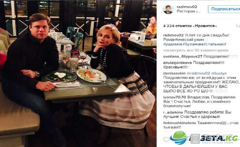
Task: Click the radimov02 profile avatar
Action: pyautogui.click(x=168, y=9)
